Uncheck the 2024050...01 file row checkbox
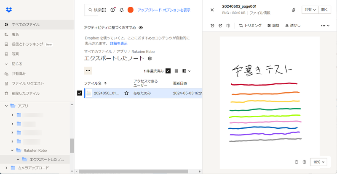This screenshot has height=174, width=337. (80, 93)
